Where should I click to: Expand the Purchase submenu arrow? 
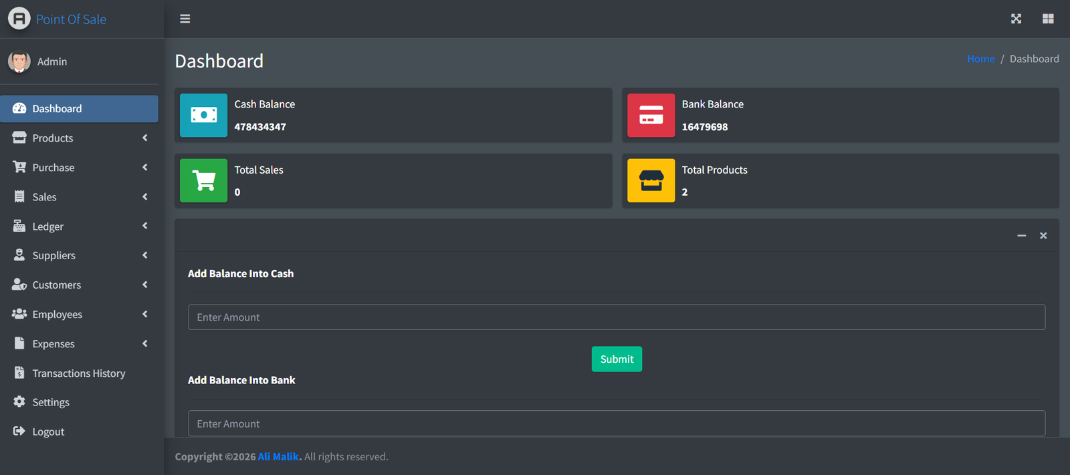point(144,167)
